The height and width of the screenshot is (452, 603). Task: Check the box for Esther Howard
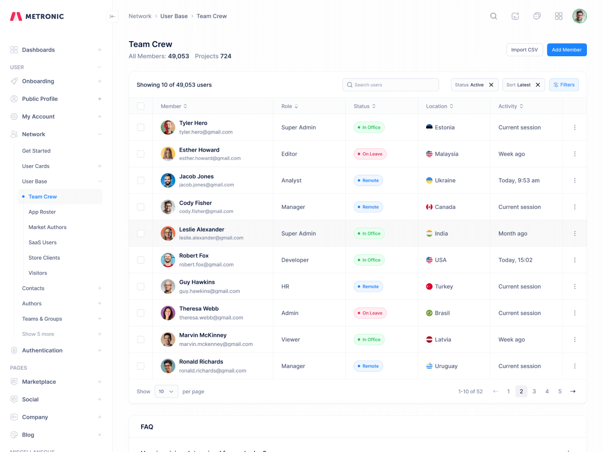coord(141,154)
